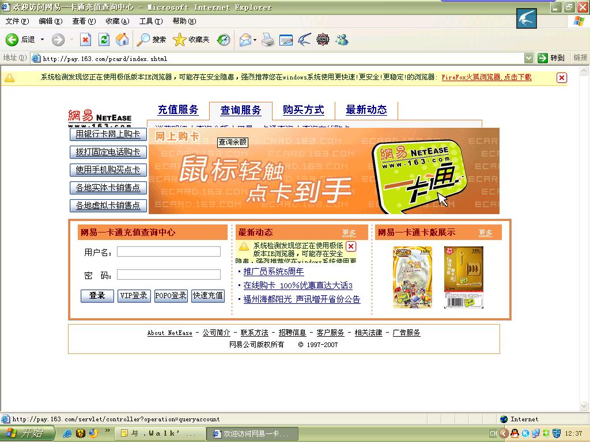Open the 编辑 menu
Viewport: 590px width, 442px height.
click(x=51, y=21)
